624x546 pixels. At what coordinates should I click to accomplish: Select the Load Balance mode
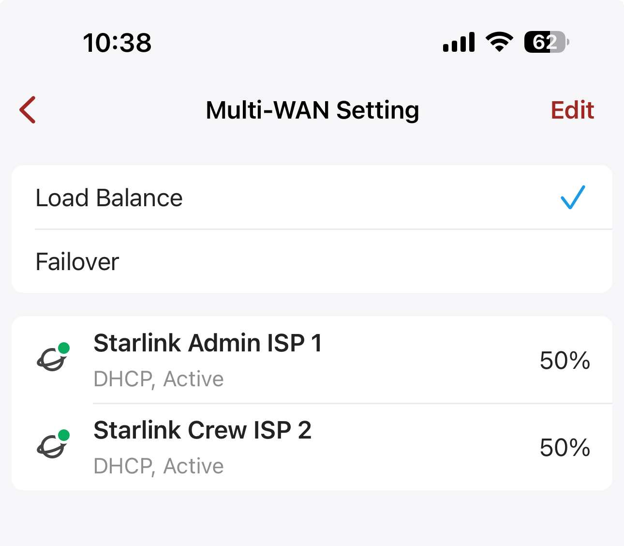[x=109, y=198]
